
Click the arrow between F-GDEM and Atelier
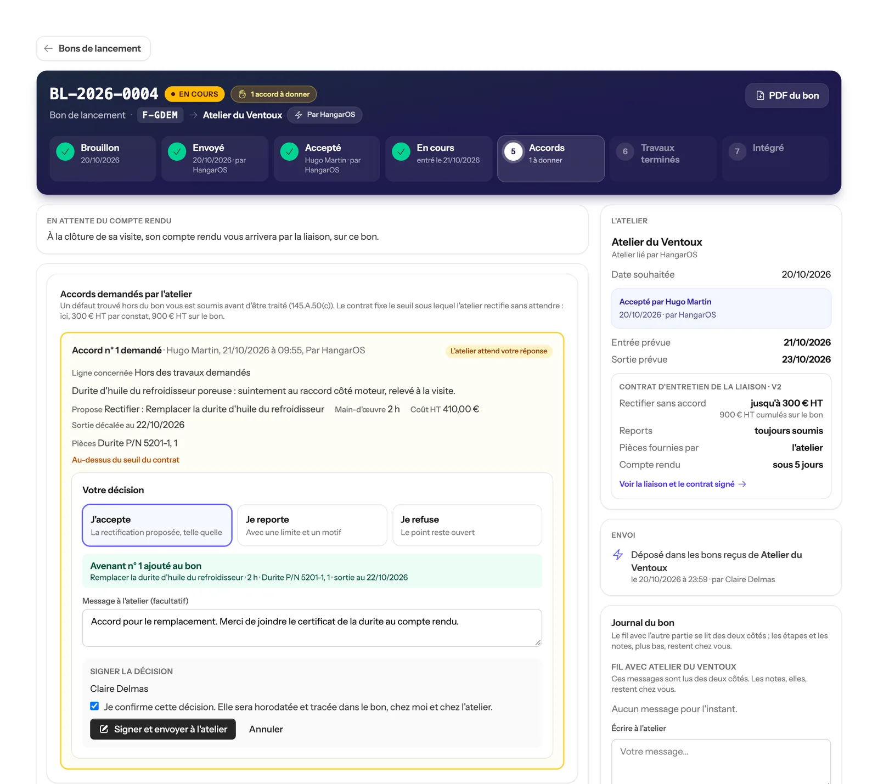193,115
